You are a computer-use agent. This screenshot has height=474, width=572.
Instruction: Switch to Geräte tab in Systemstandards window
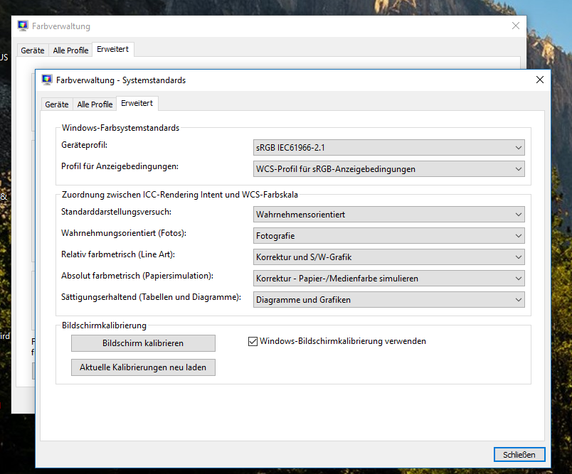pyautogui.click(x=57, y=104)
